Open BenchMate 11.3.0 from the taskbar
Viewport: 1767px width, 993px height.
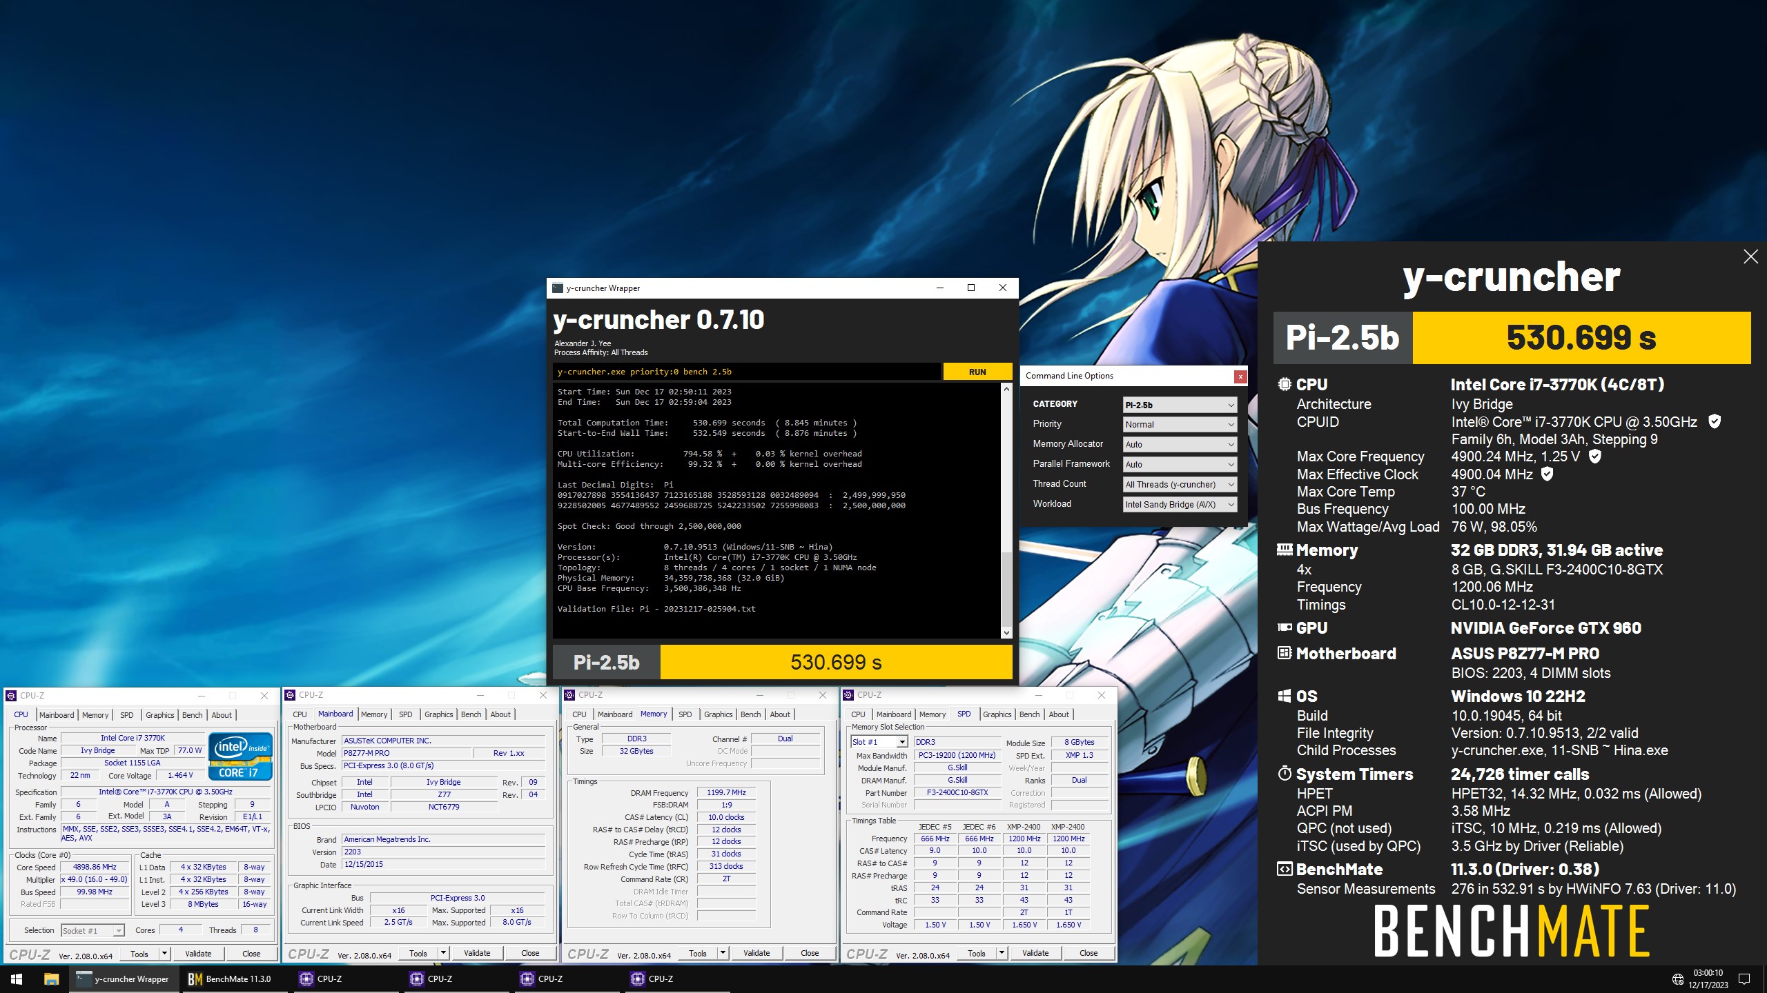click(x=233, y=979)
